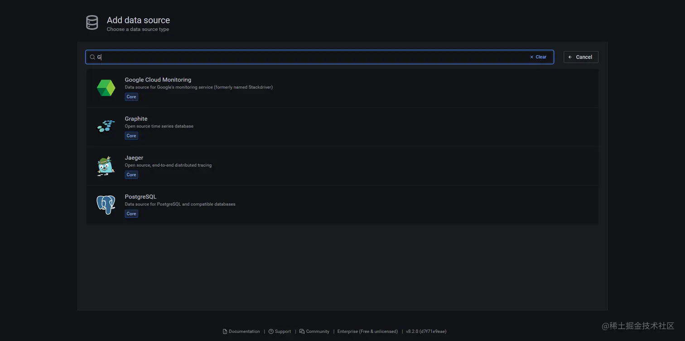
Task: Clear the data source search text
Action: click(538, 57)
